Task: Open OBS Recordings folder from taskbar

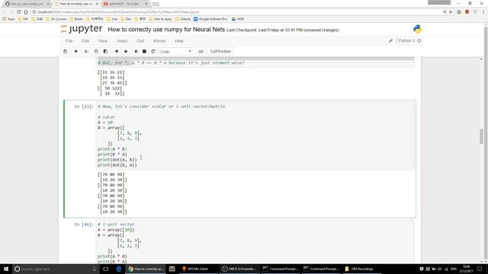Action: pyautogui.click(x=362, y=269)
